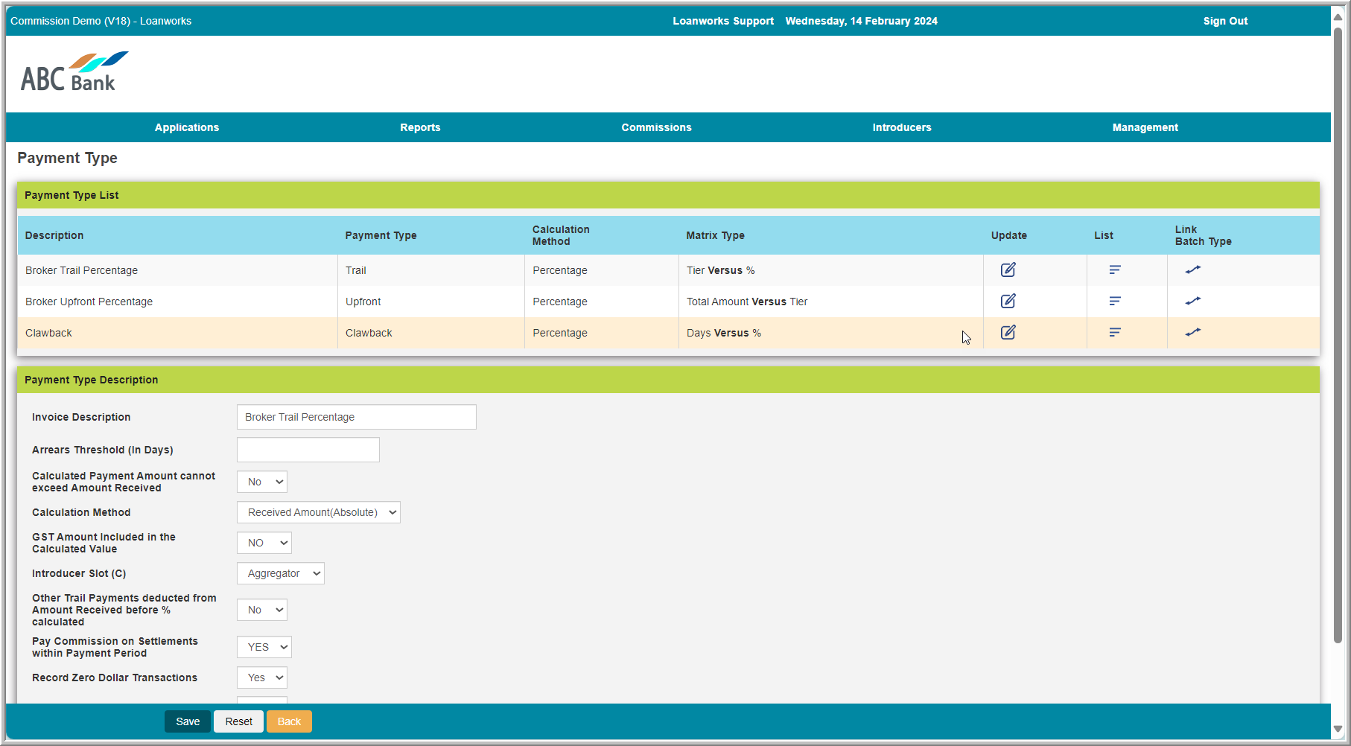Open the Introducers menu

pyautogui.click(x=901, y=127)
